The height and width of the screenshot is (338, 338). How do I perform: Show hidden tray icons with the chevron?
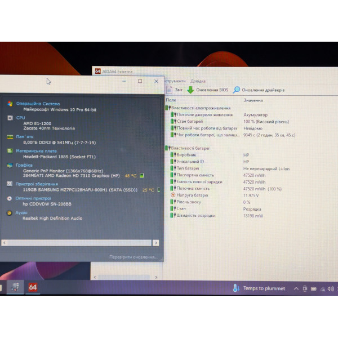click(x=296, y=288)
